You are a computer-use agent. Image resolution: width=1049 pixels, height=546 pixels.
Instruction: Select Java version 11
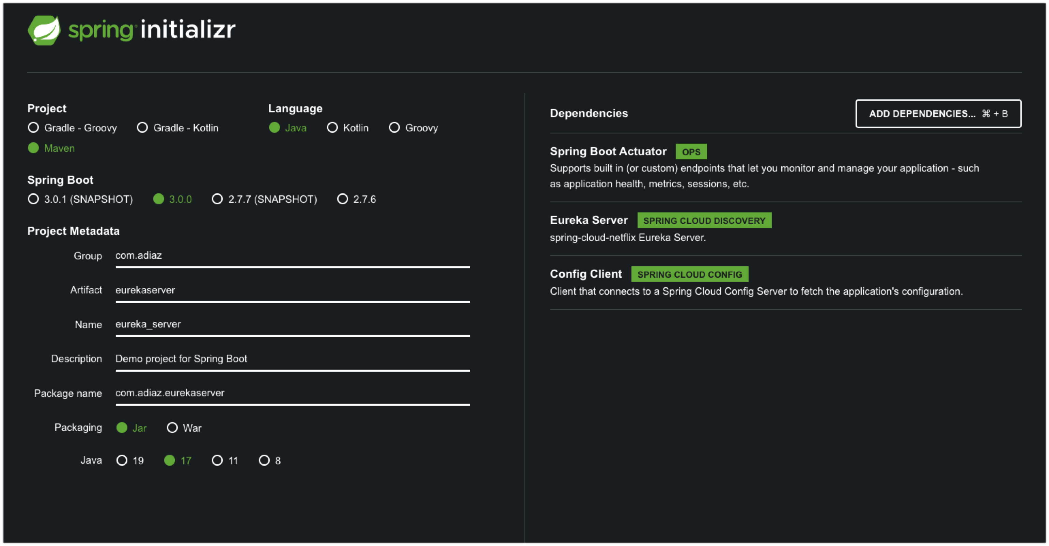225,461
